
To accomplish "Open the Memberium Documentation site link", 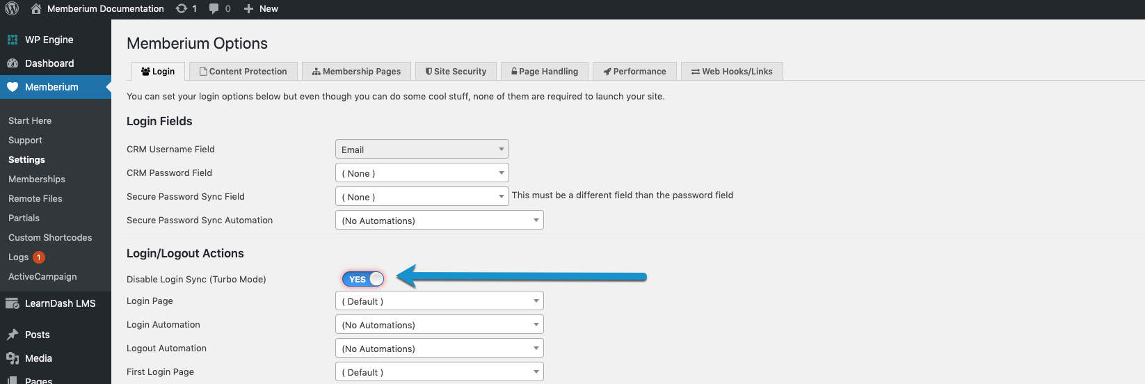I will (106, 8).
